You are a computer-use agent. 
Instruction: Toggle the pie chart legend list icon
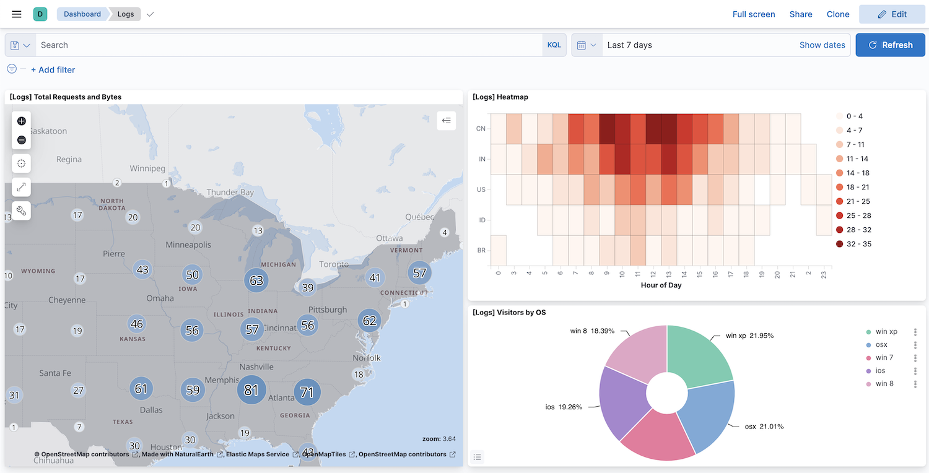tap(477, 457)
